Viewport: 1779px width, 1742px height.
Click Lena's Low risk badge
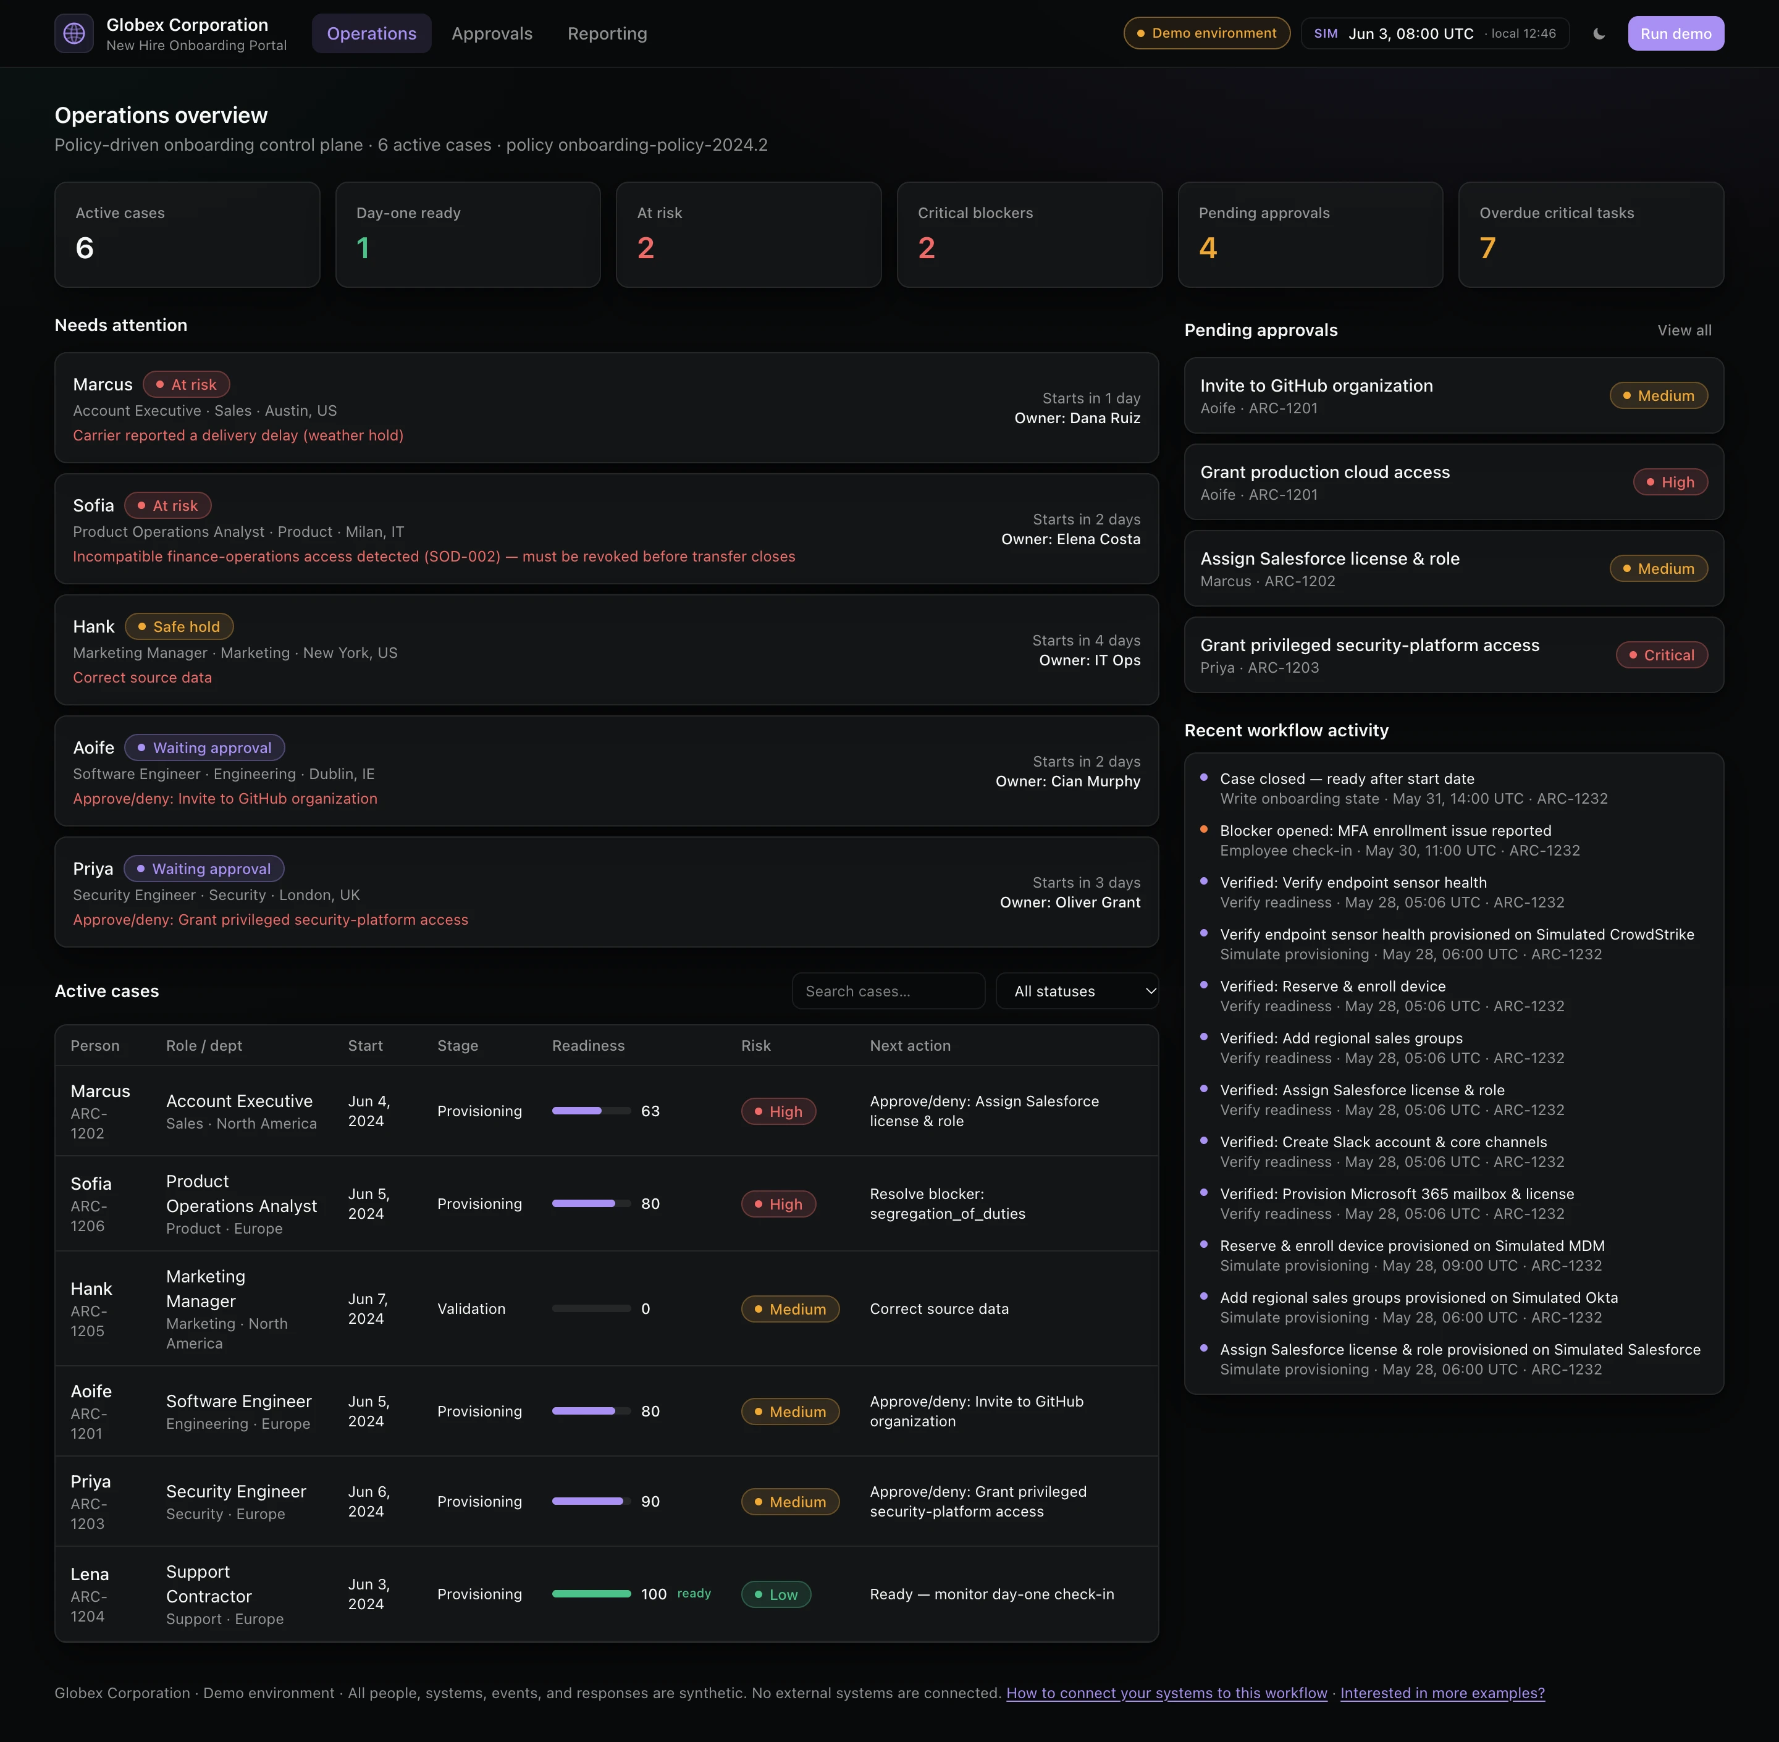[776, 1595]
